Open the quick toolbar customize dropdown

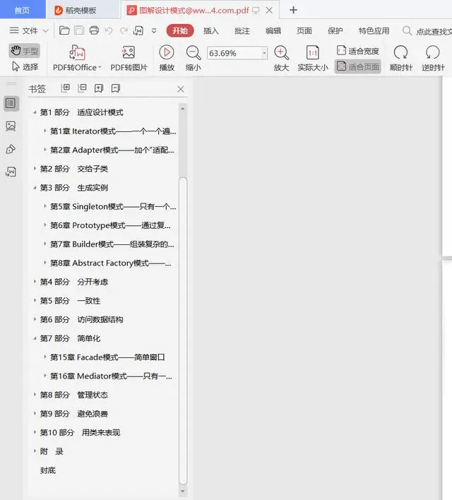(154, 31)
